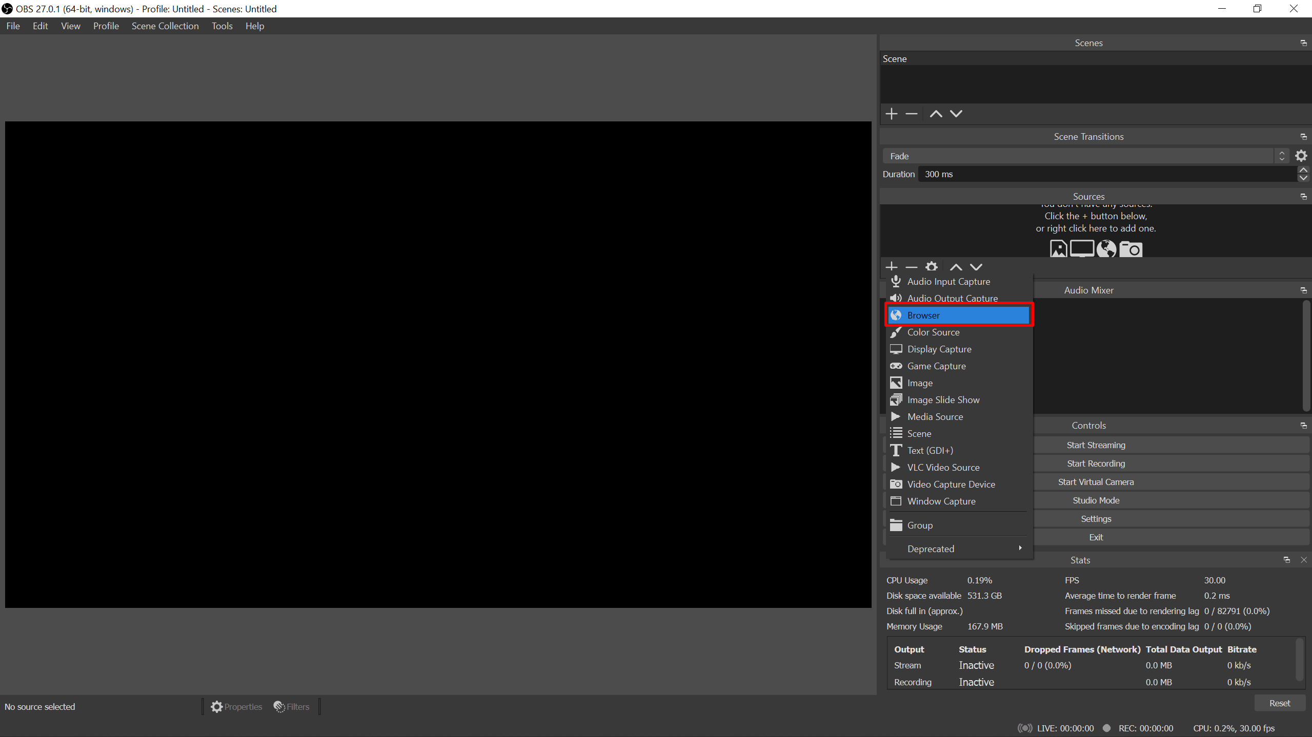Select the Scene entry in Scenes list
The height and width of the screenshot is (737, 1312).
[1096, 59]
